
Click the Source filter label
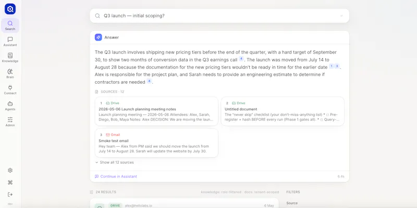click(x=292, y=203)
